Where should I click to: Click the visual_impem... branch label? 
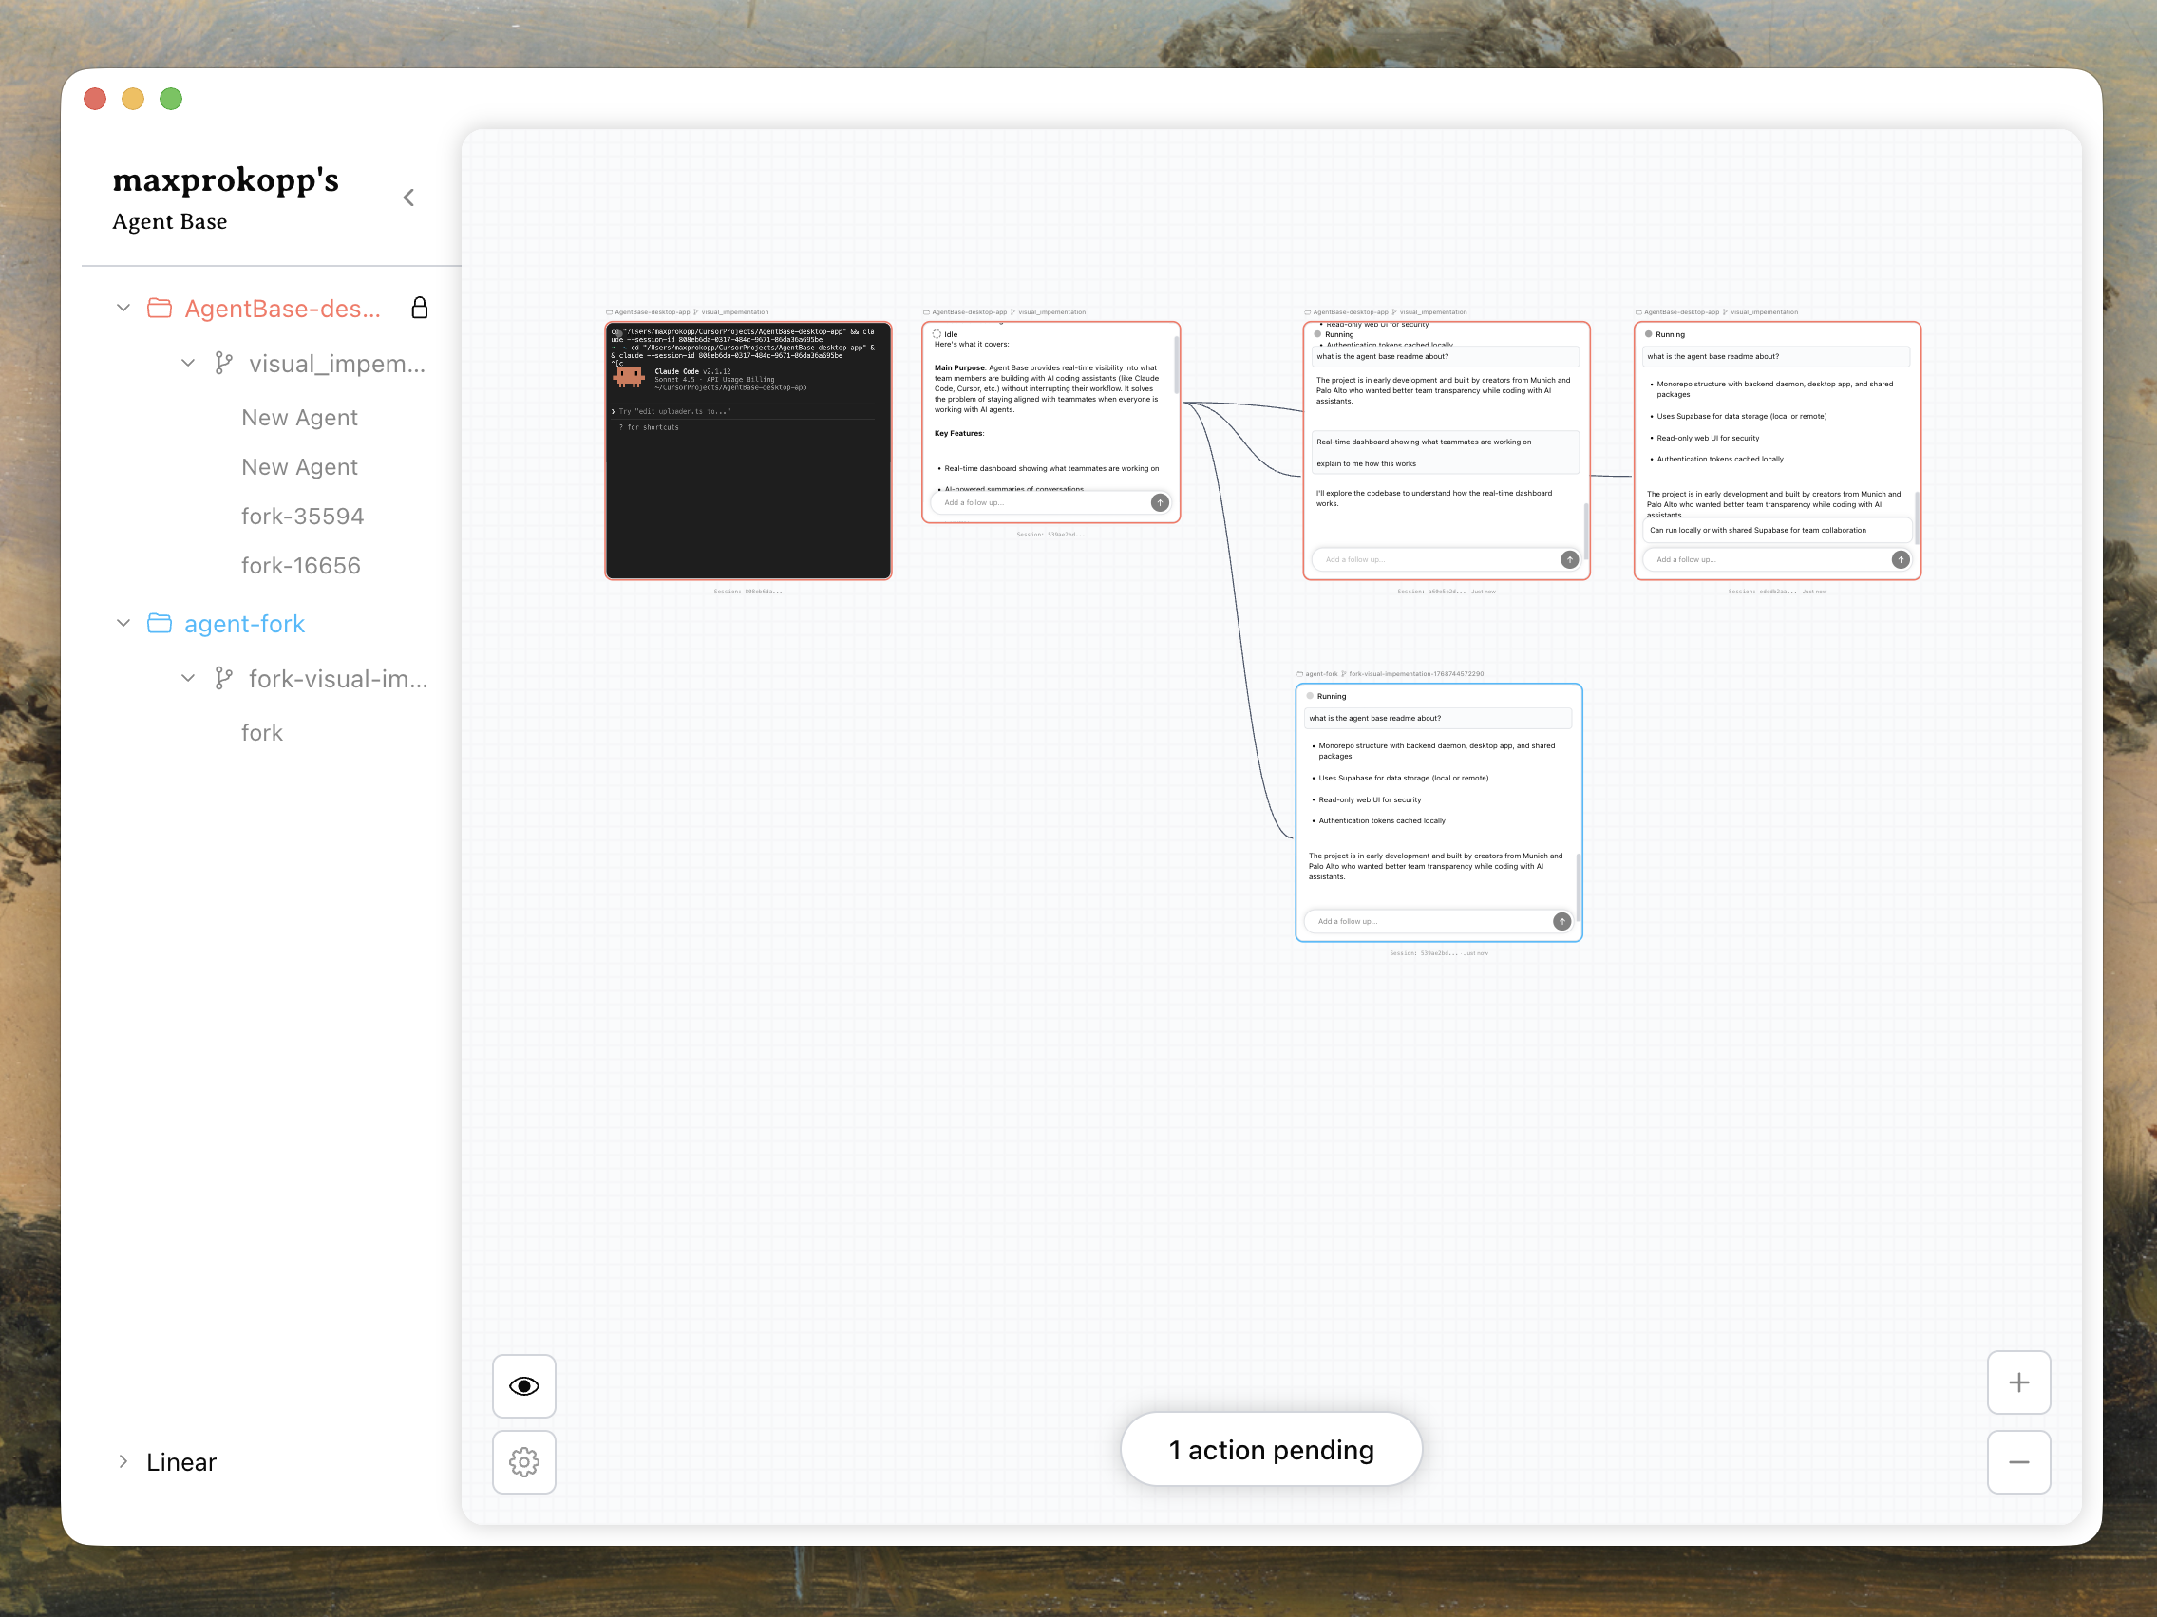click(x=337, y=365)
